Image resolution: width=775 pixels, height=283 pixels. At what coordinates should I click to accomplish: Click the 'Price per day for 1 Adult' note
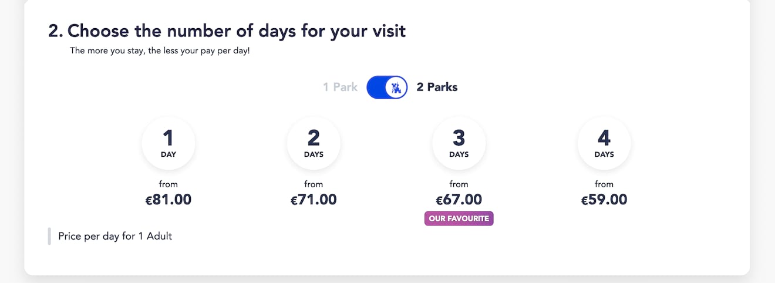[115, 236]
